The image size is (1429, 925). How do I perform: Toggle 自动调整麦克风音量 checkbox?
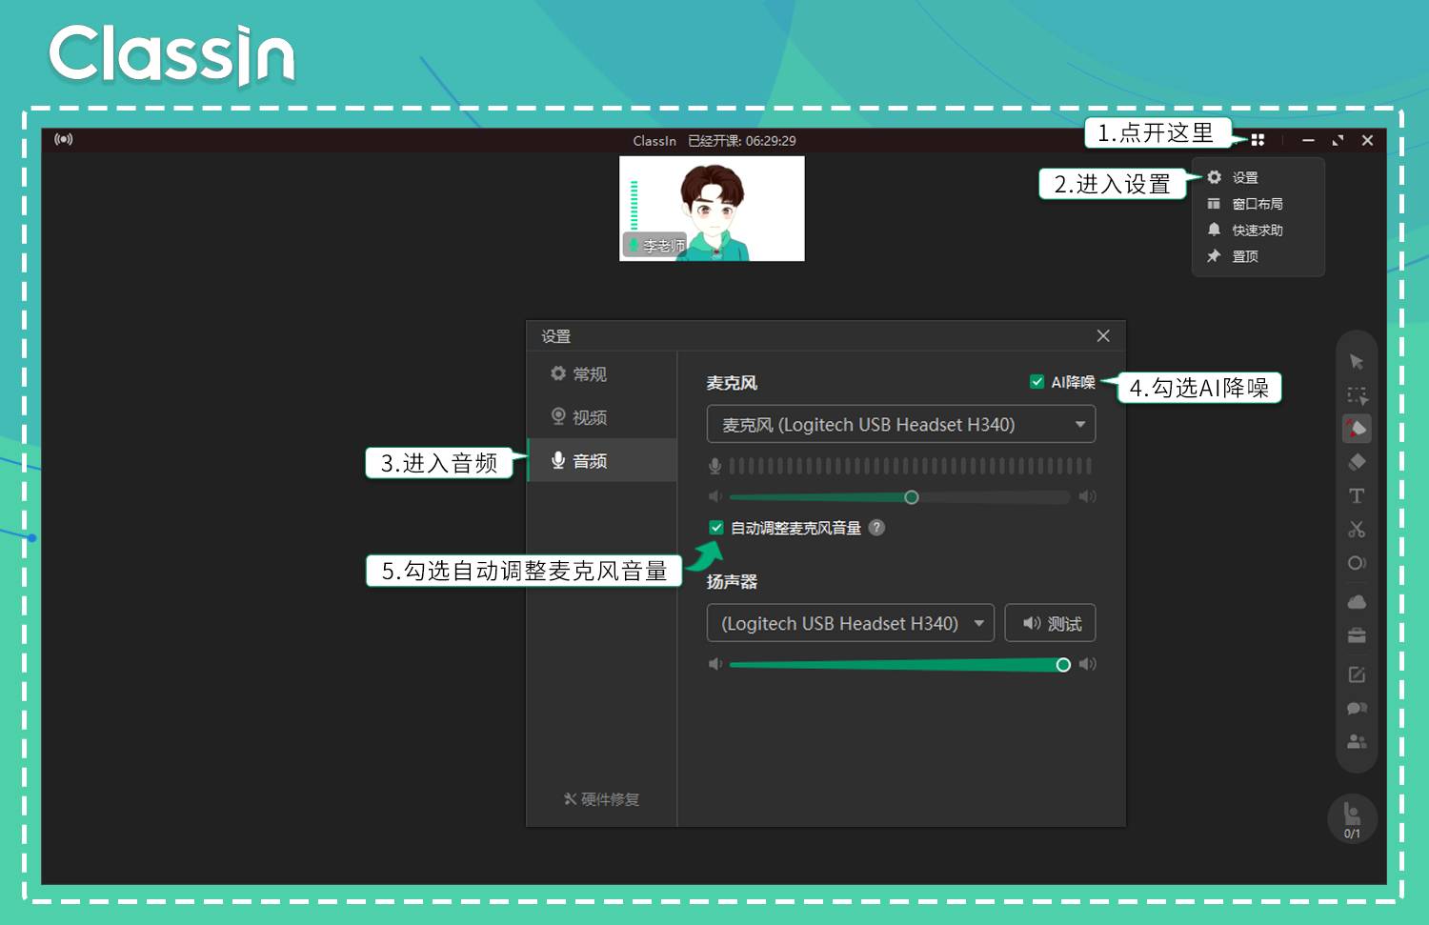click(716, 528)
